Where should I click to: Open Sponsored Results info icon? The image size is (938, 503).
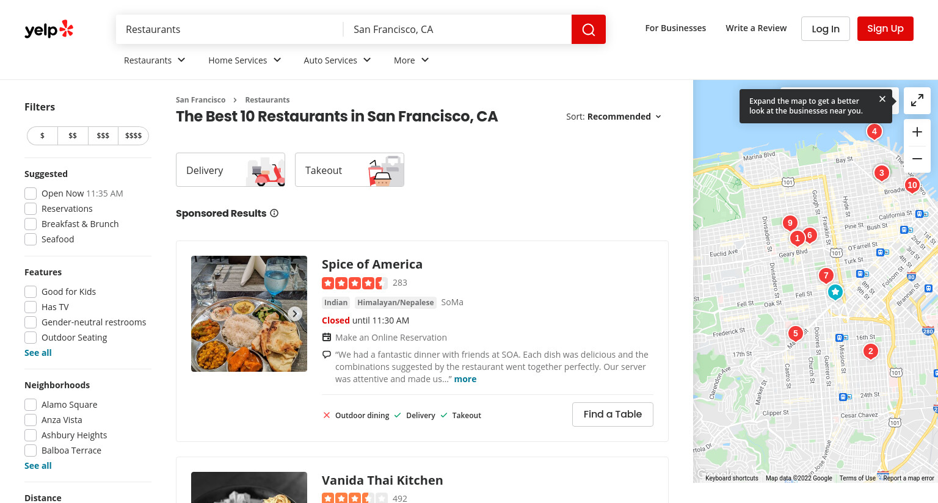pyautogui.click(x=274, y=213)
